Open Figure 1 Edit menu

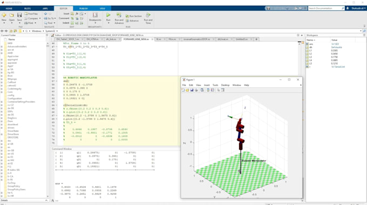pyautogui.click(x=191, y=85)
